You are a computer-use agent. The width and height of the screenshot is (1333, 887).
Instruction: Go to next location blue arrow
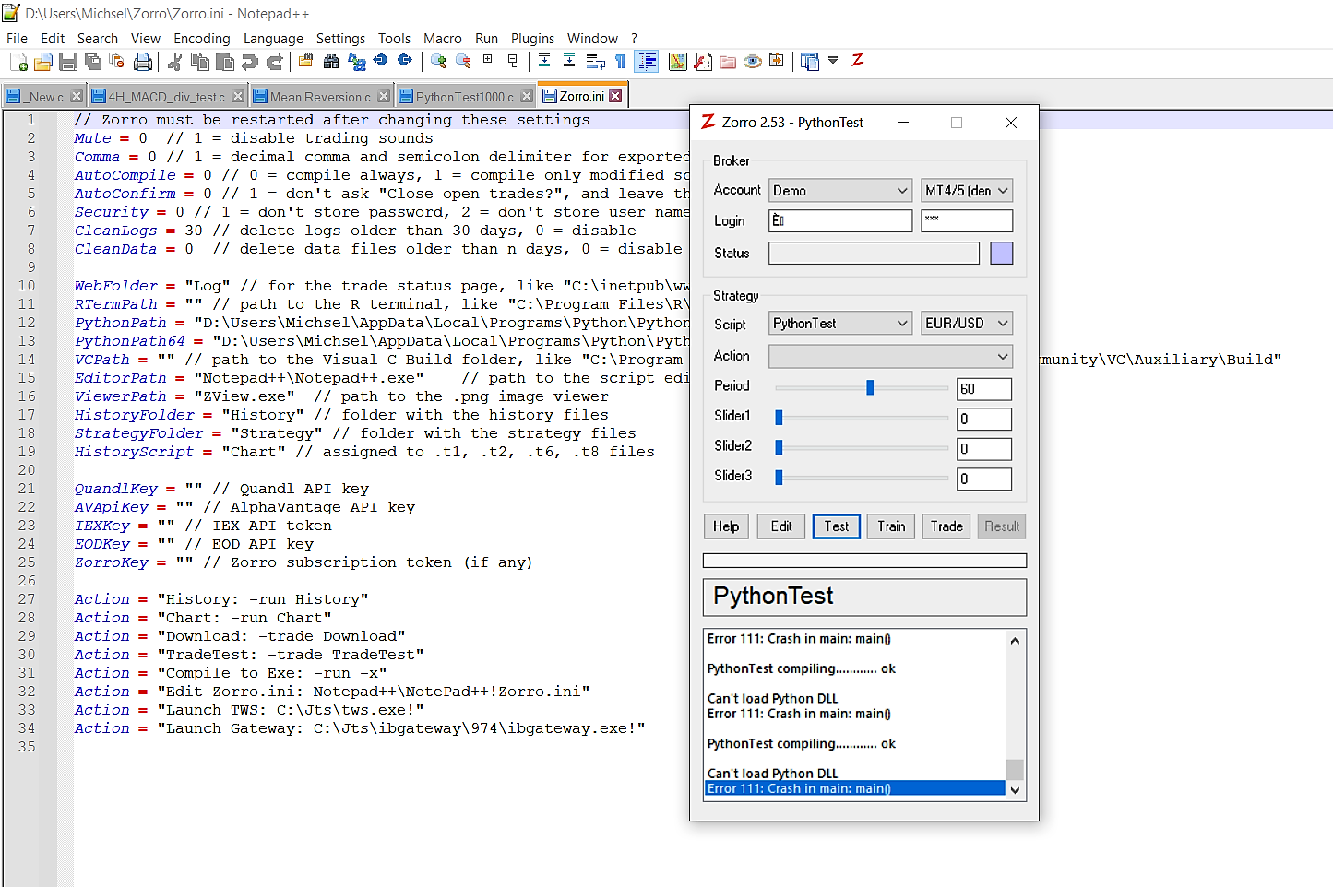(404, 61)
